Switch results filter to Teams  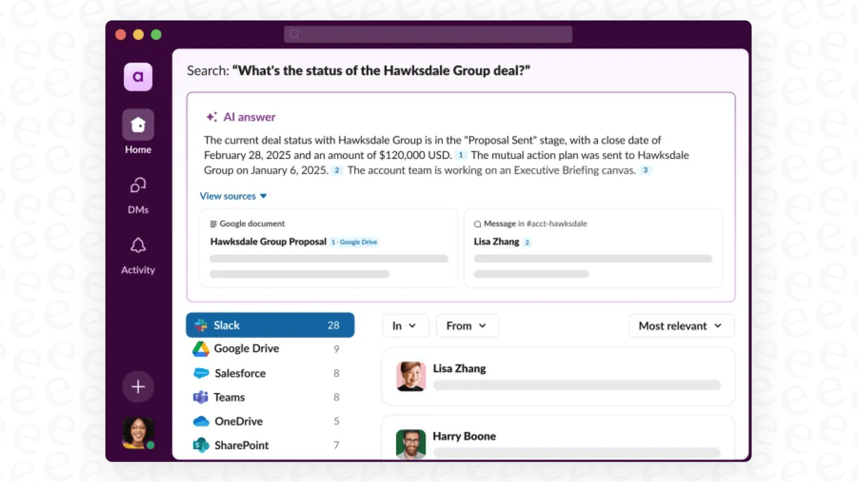click(x=229, y=397)
